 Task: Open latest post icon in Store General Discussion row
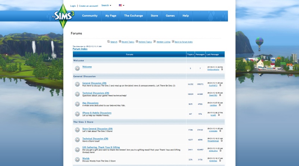(220, 131)
